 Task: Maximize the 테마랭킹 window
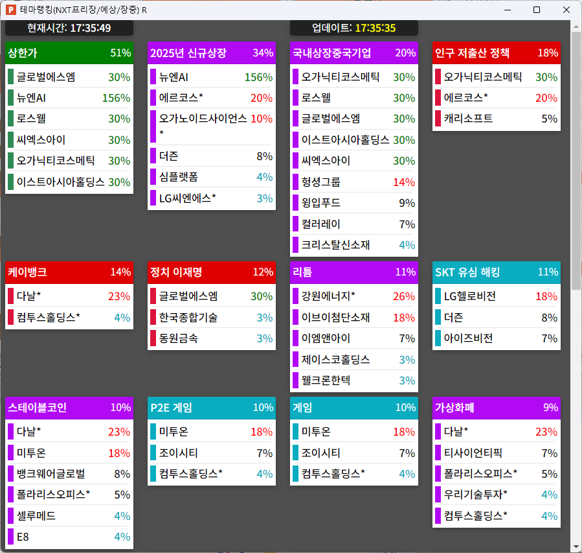537,10
